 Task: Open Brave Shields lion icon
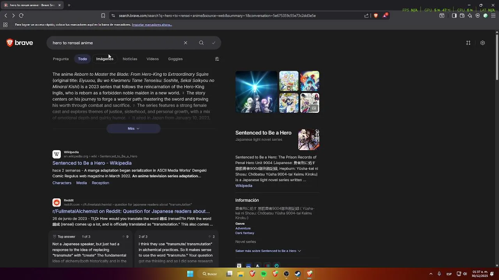(376, 16)
